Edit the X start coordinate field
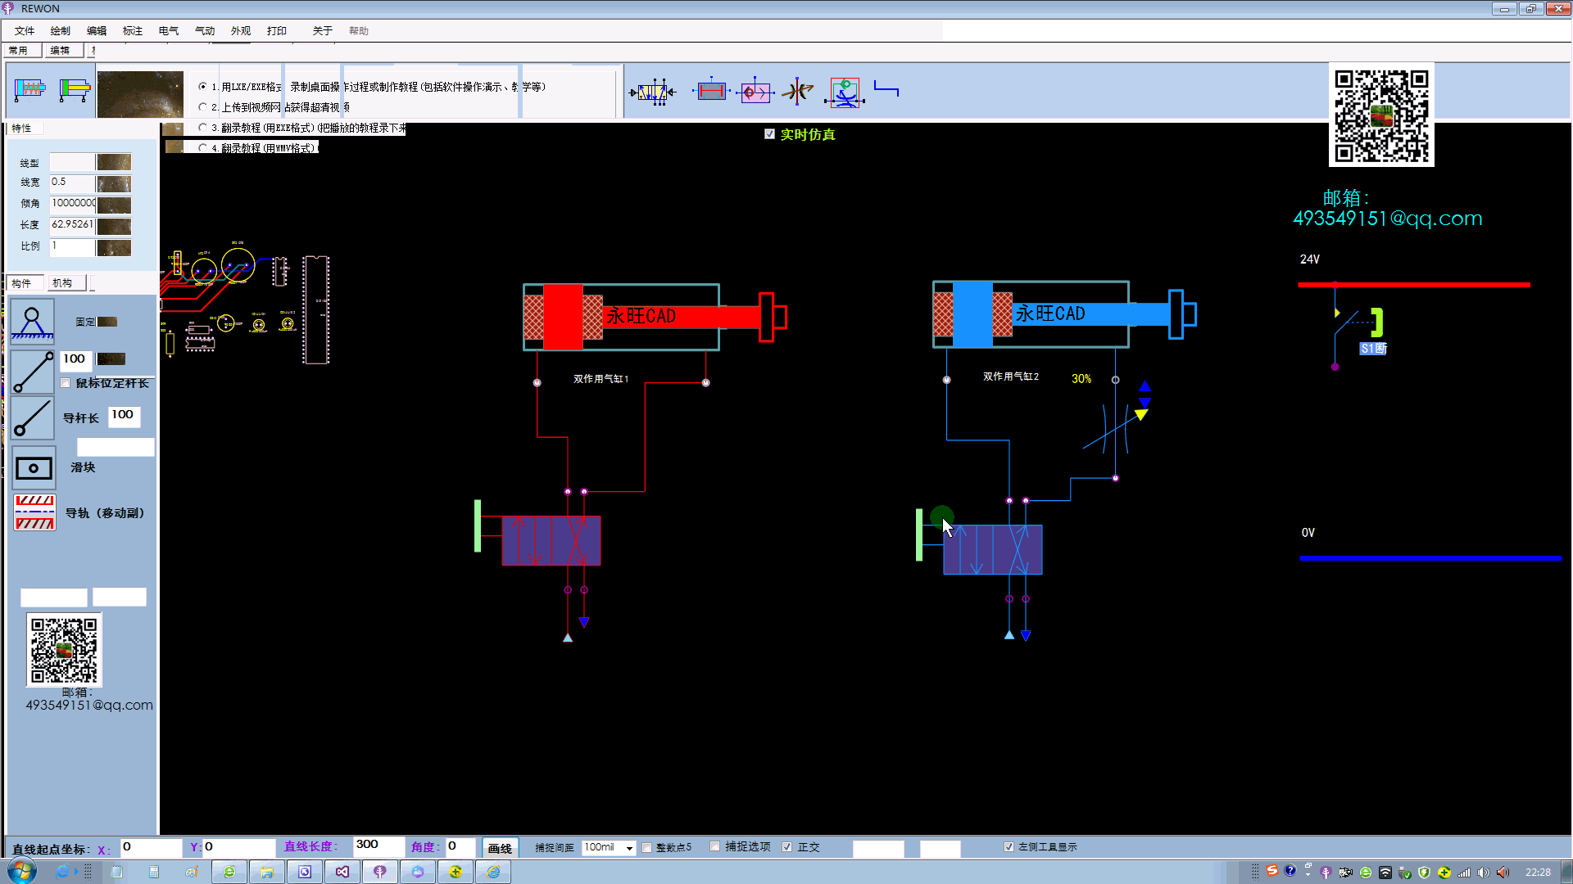The height and width of the screenshot is (884, 1573). click(x=151, y=847)
